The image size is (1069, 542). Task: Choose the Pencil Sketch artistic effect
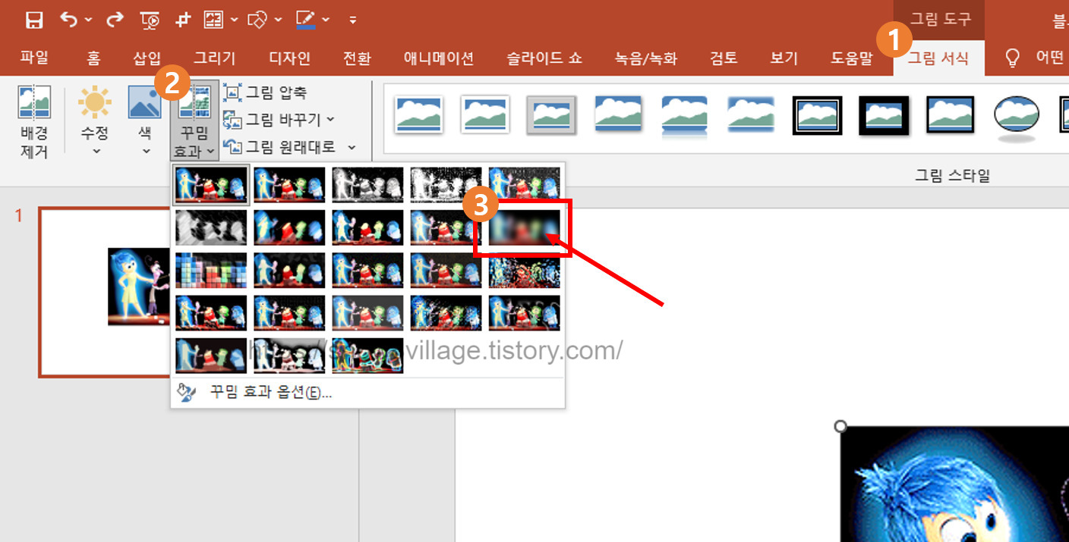point(446,185)
